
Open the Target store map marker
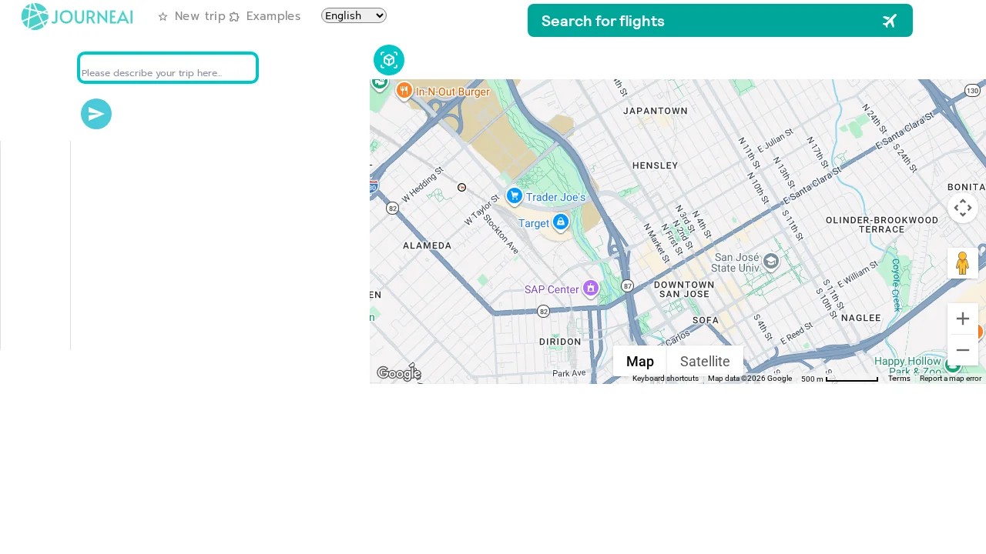(561, 223)
